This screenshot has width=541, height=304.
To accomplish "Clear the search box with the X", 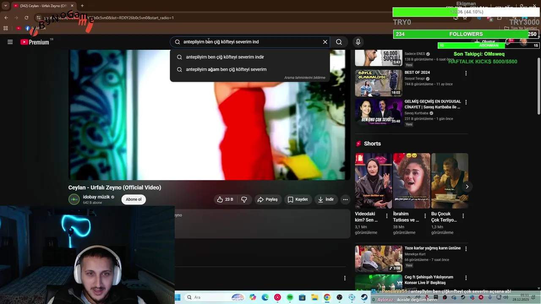I will (325, 42).
